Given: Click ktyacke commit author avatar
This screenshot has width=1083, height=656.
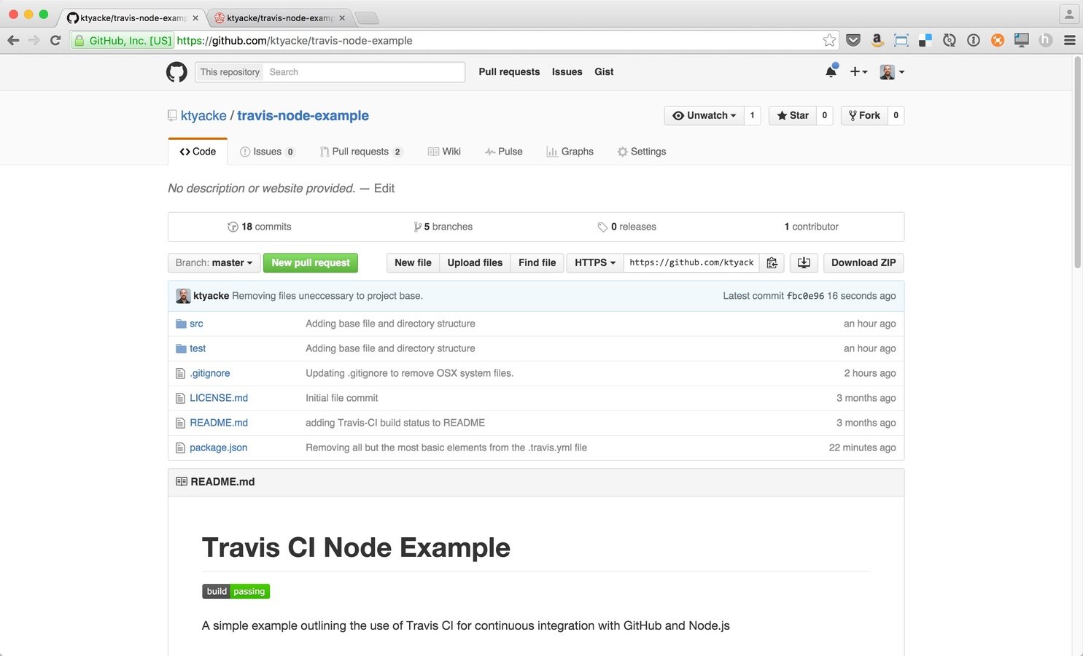Looking at the screenshot, I should coord(183,296).
